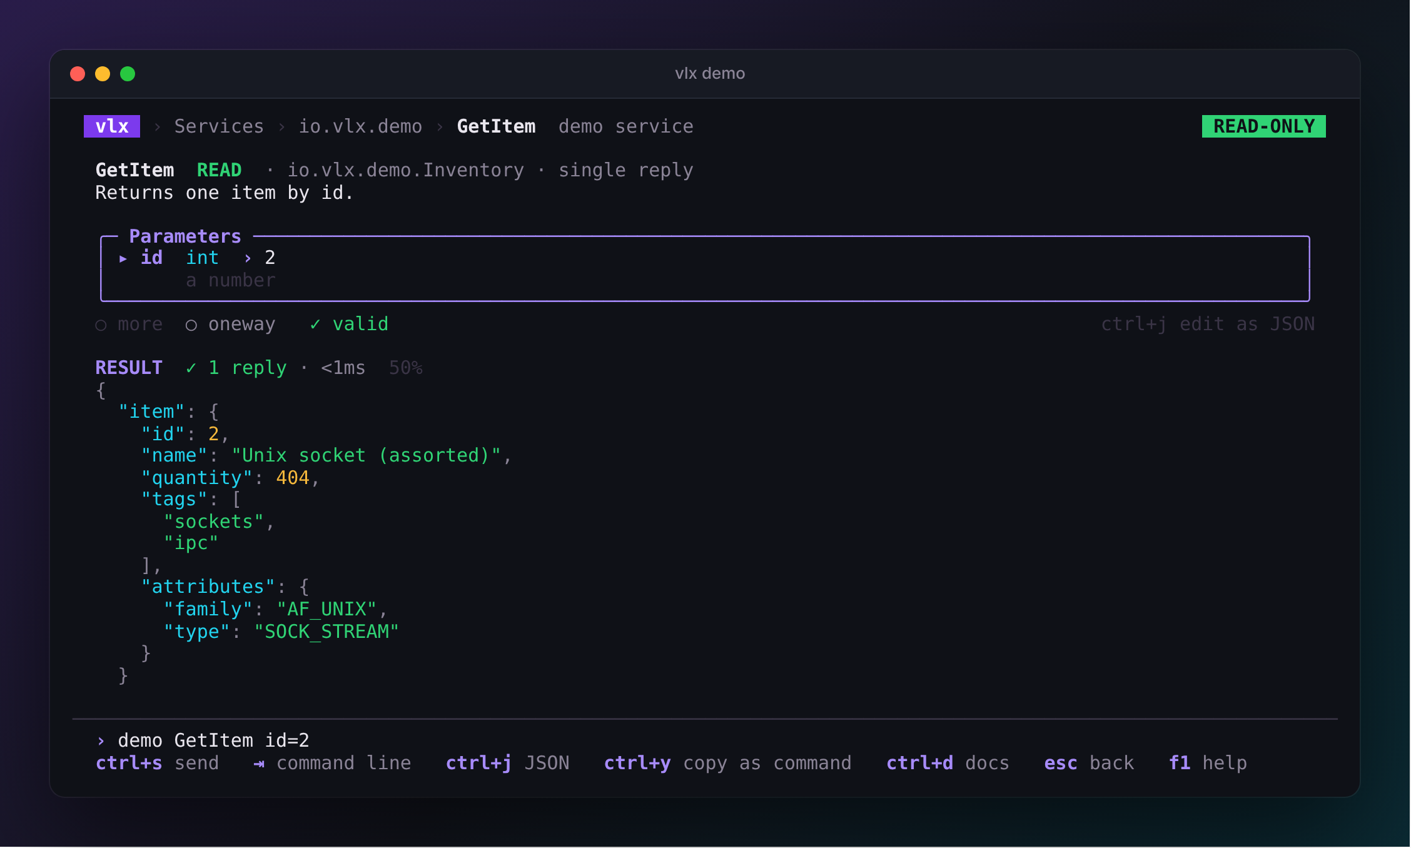The image size is (1411, 848).
Task: Click the "name" key in result
Action: [174, 455]
